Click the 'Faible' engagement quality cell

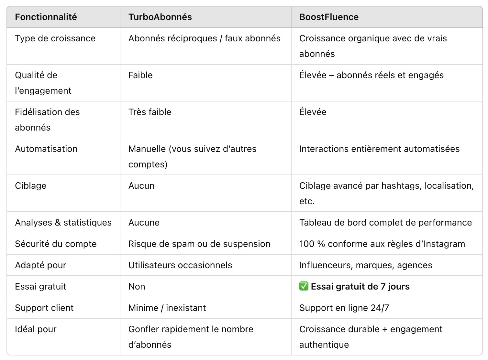click(140, 75)
